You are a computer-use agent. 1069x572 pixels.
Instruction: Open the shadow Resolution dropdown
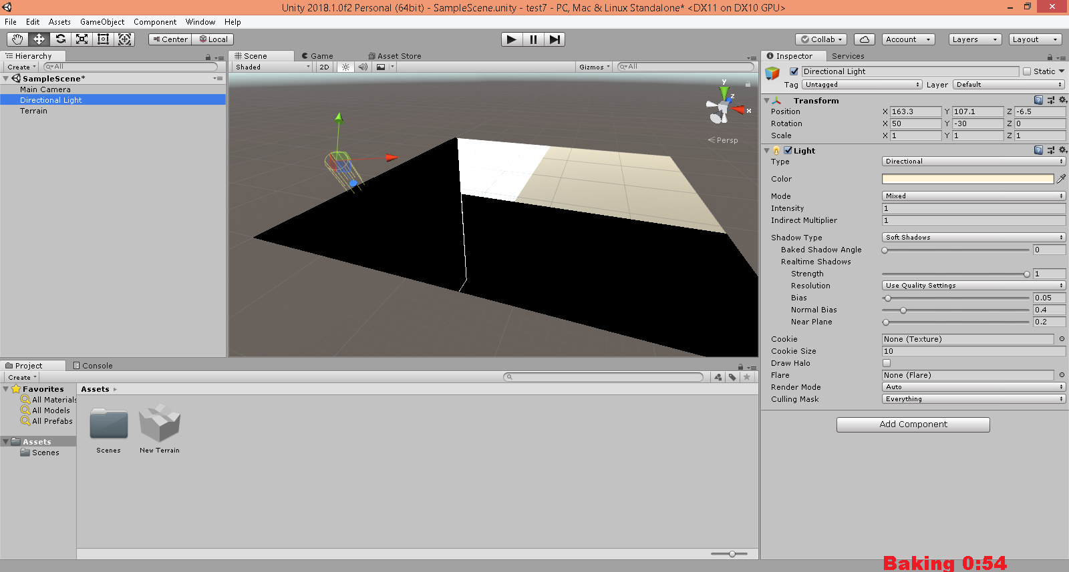tap(973, 286)
